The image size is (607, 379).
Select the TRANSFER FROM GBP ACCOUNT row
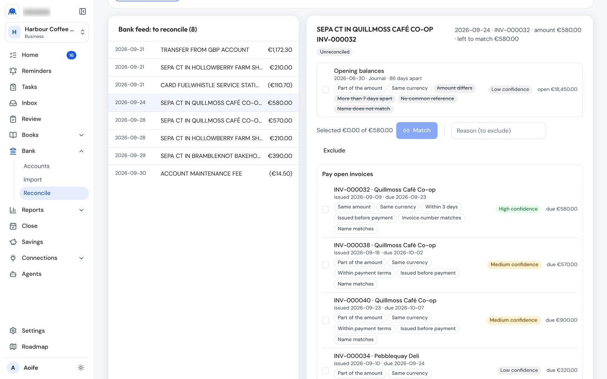click(204, 50)
